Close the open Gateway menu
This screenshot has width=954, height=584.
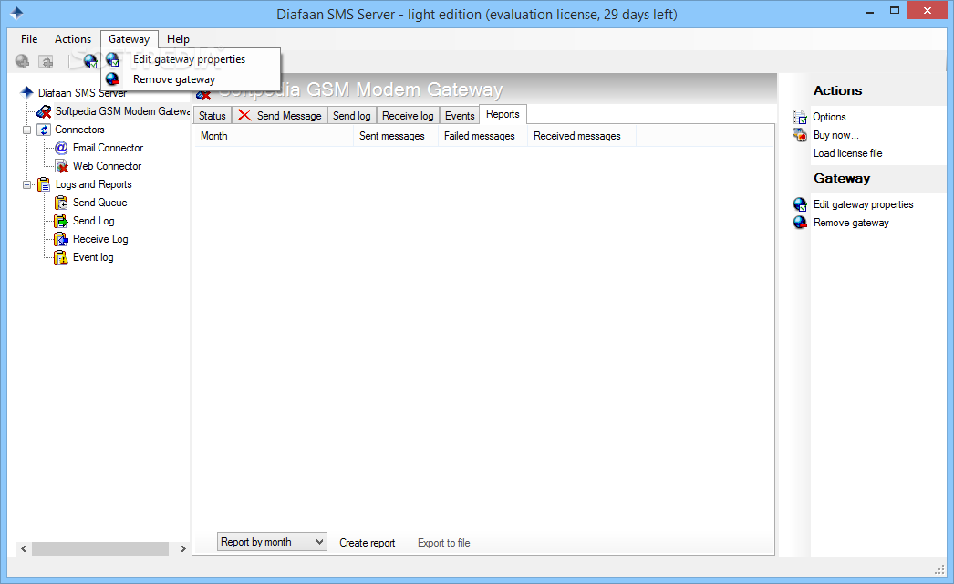(129, 39)
